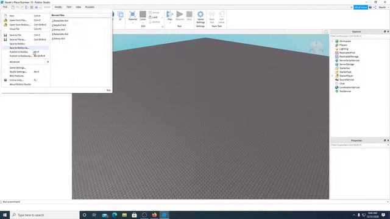
Task: Click the help question mark icon
Action: 370,7
